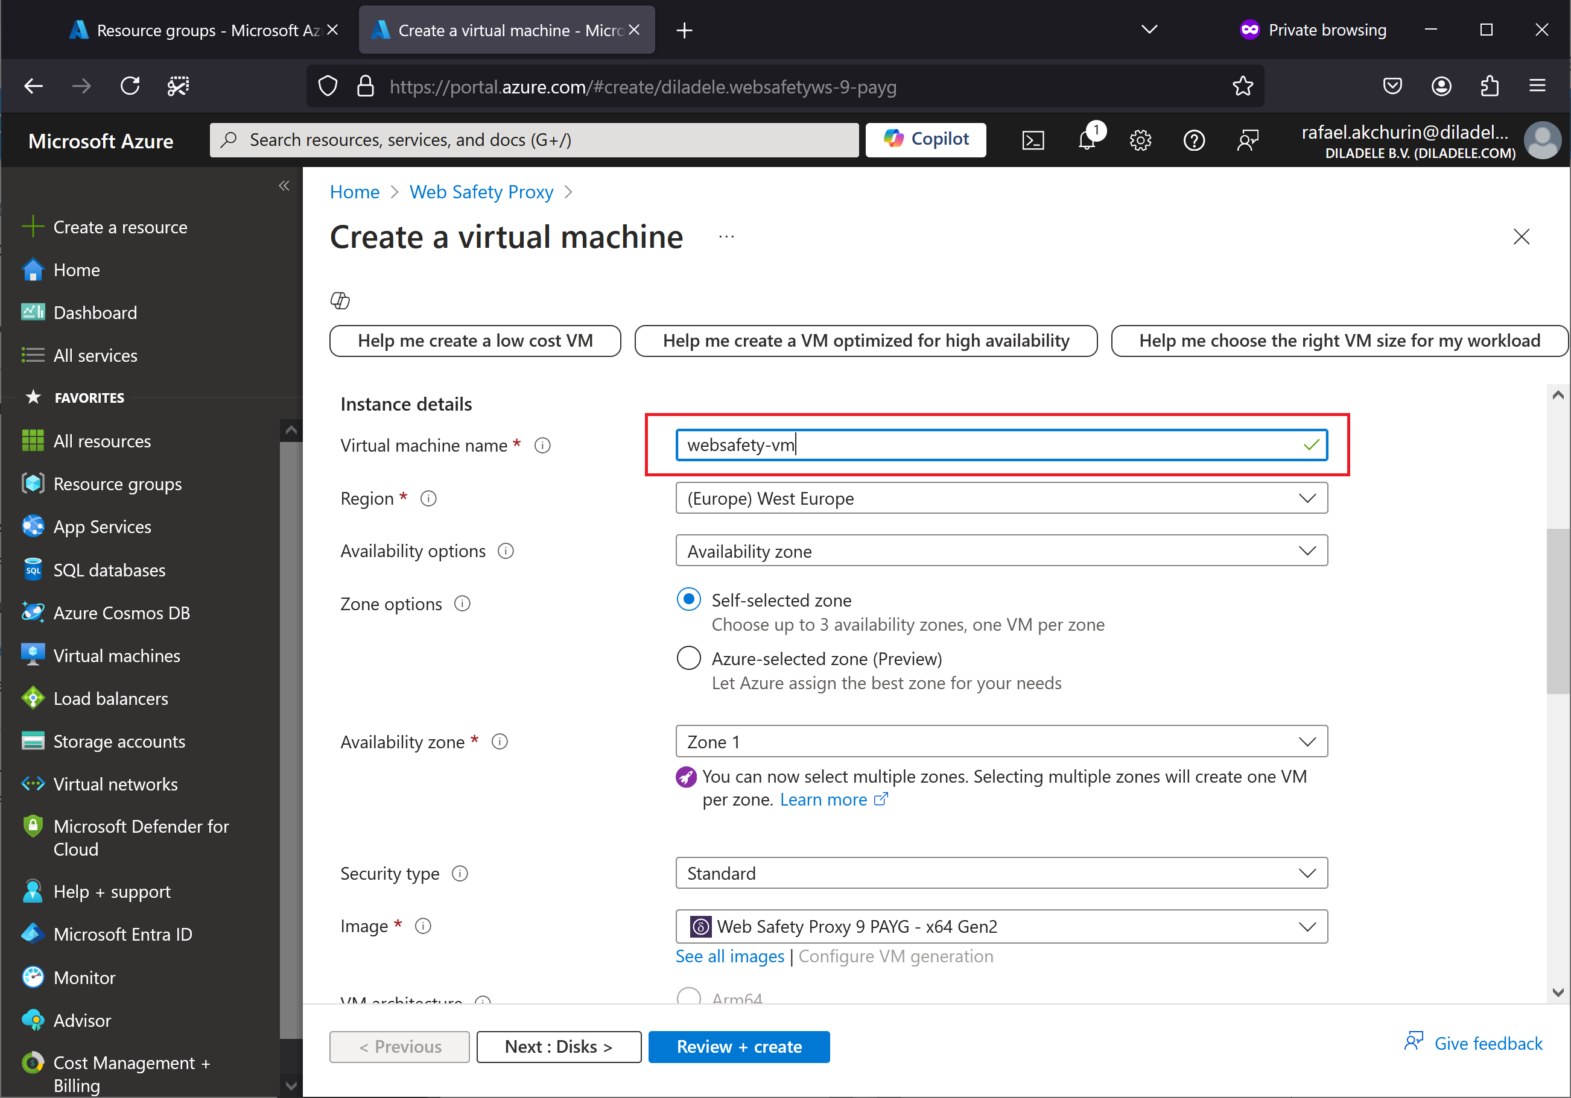Go to Web Safety Proxy breadcrumb

pos(481,192)
